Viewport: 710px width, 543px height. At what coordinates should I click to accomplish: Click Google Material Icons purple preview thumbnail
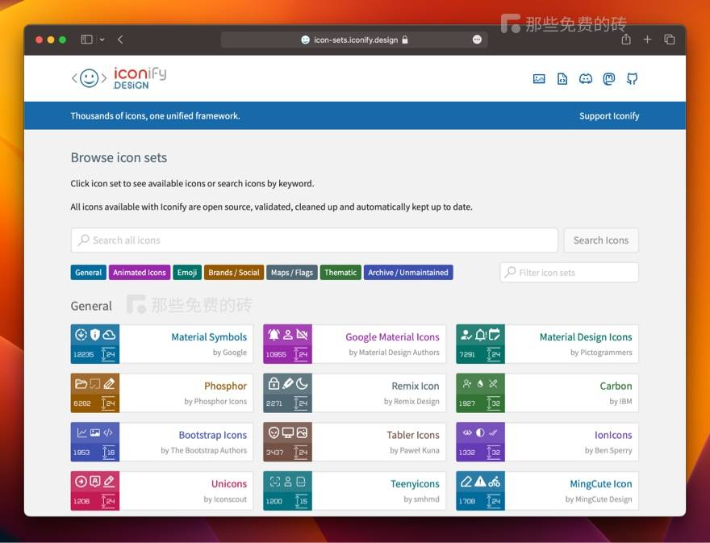[x=287, y=344]
